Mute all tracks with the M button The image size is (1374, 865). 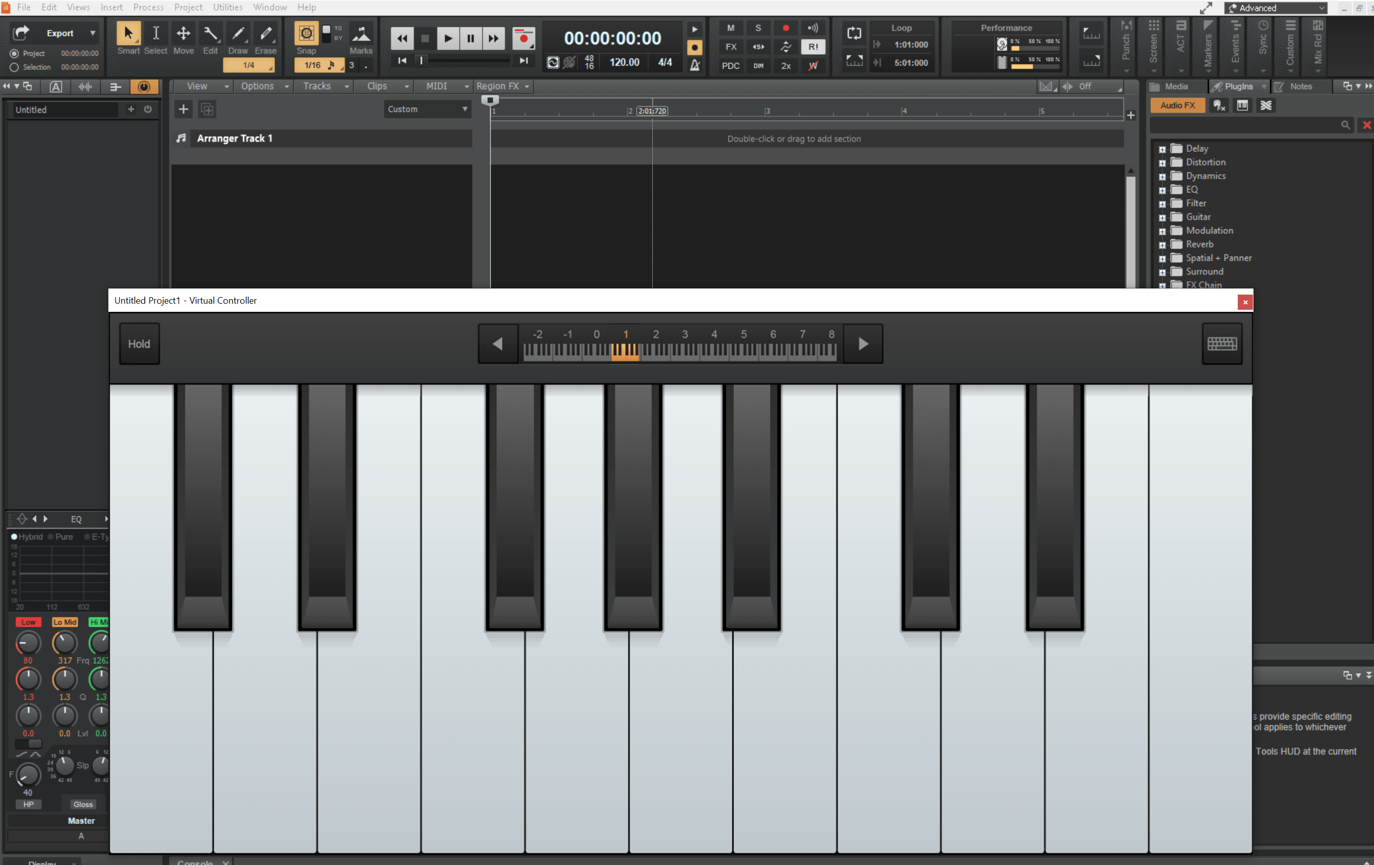point(730,27)
